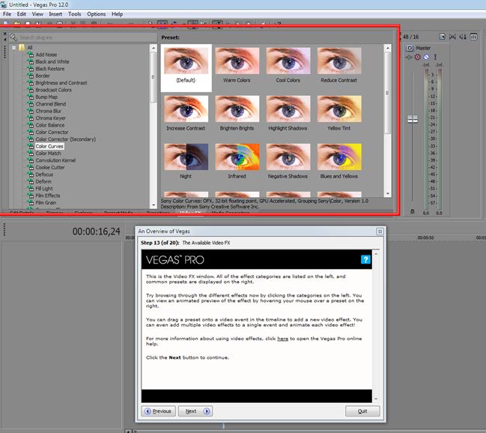Click the Master automation settings icon
This screenshot has width=486, height=433.
coord(427,57)
